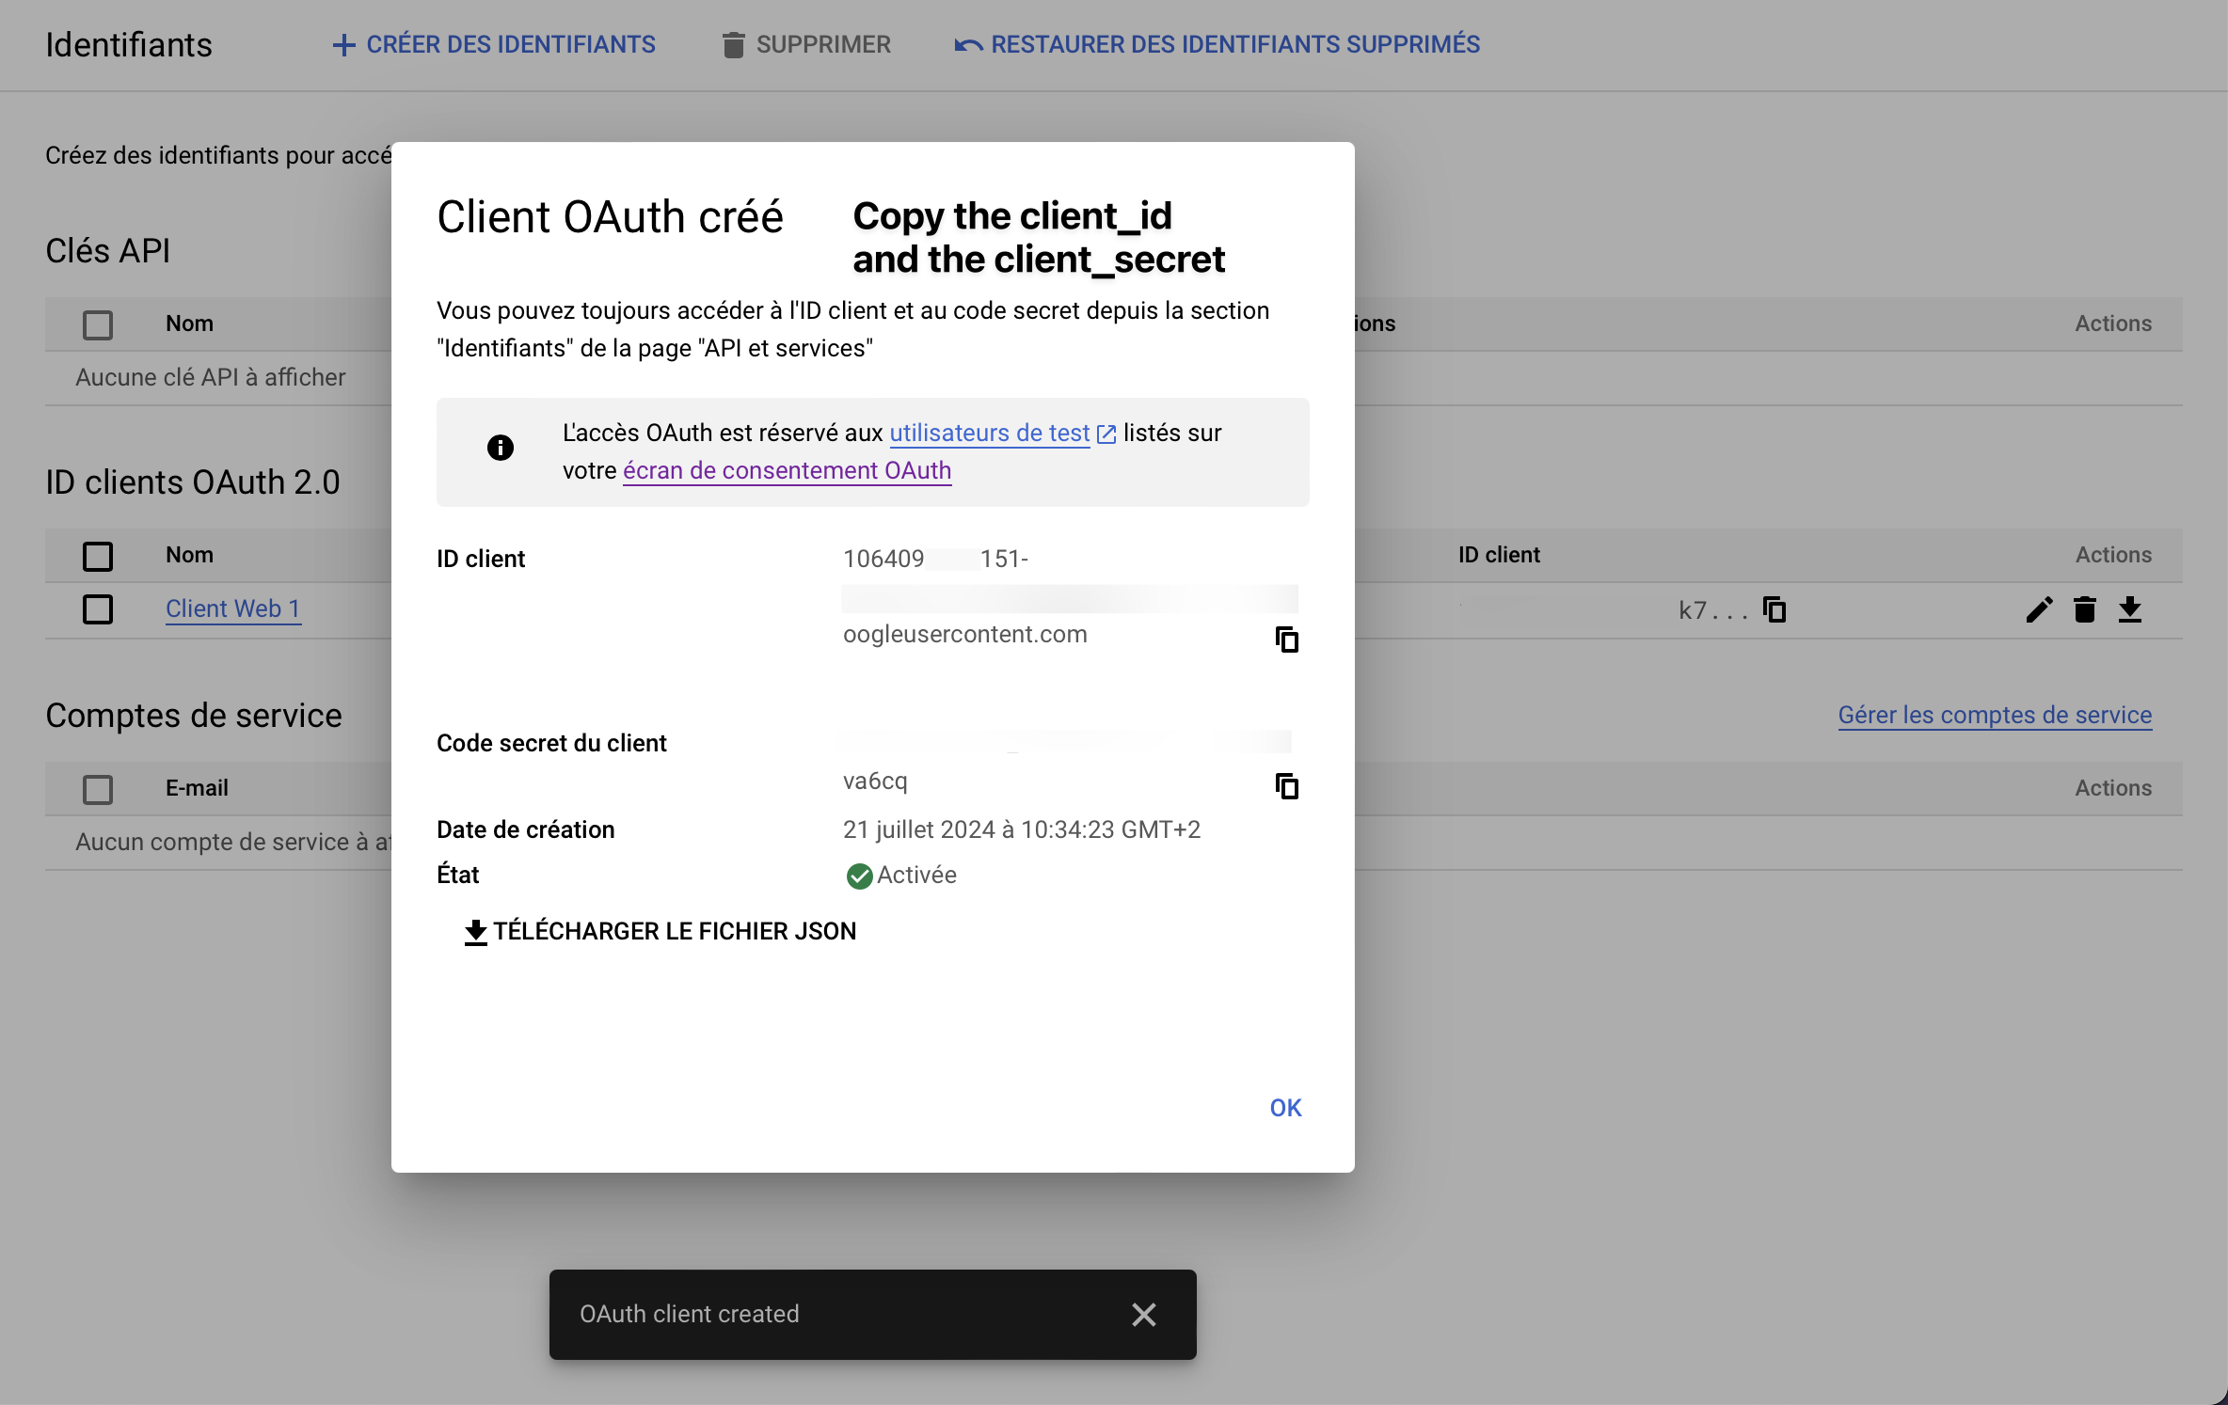
Task: Open Gérer les comptes de service
Action: tap(1994, 715)
